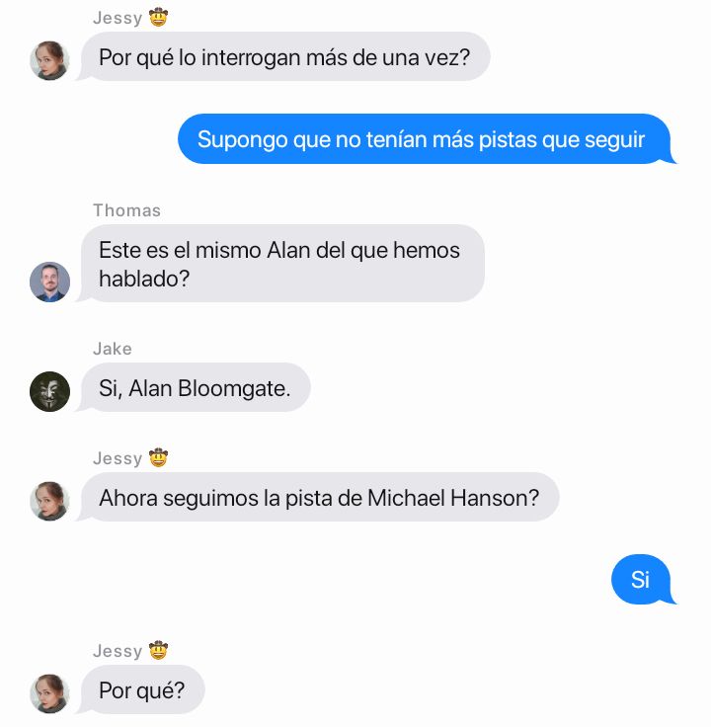Screen dimensions: 711x727
Task: Select Thomas's 'Este es el mismo Alan' message
Action: click(281, 264)
